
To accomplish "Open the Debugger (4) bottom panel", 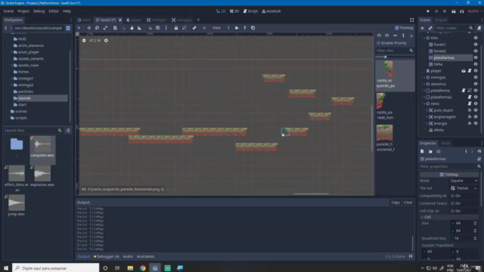I will pyautogui.click(x=107, y=257).
